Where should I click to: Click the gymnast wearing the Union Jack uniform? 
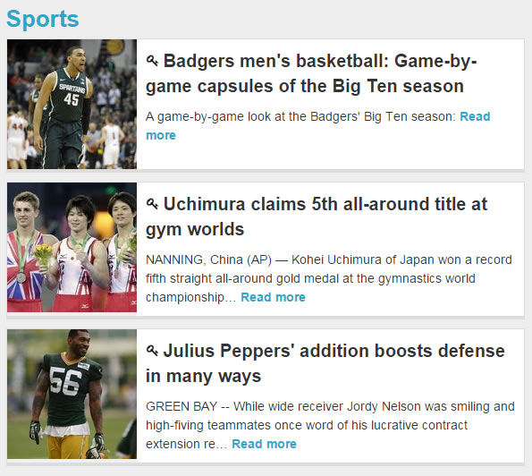[25, 251]
